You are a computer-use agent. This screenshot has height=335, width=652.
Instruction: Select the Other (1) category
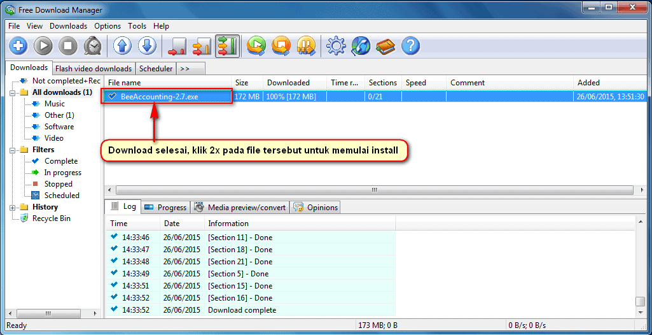click(x=59, y=115)
